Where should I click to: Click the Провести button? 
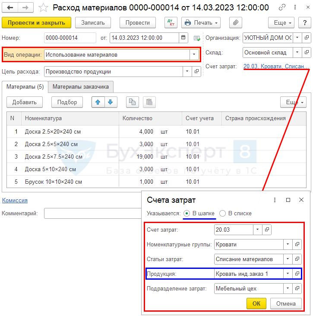[x=138, y=22]
